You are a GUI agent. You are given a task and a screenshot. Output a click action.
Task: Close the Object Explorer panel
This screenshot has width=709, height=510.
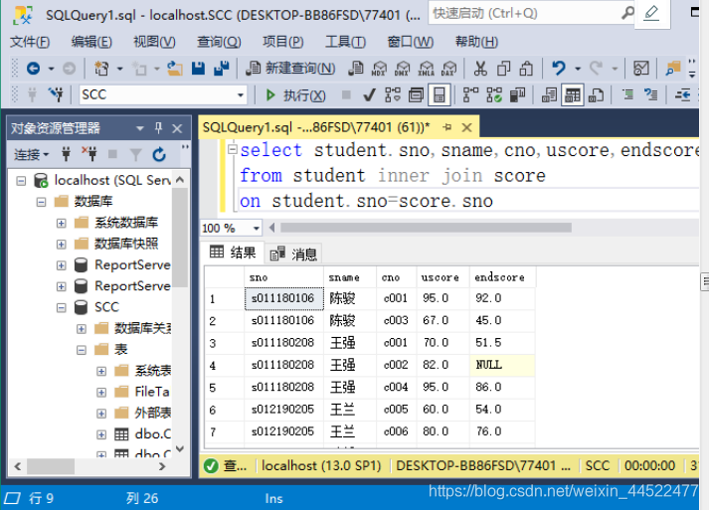pyautogui.click(x=177, y=128)
